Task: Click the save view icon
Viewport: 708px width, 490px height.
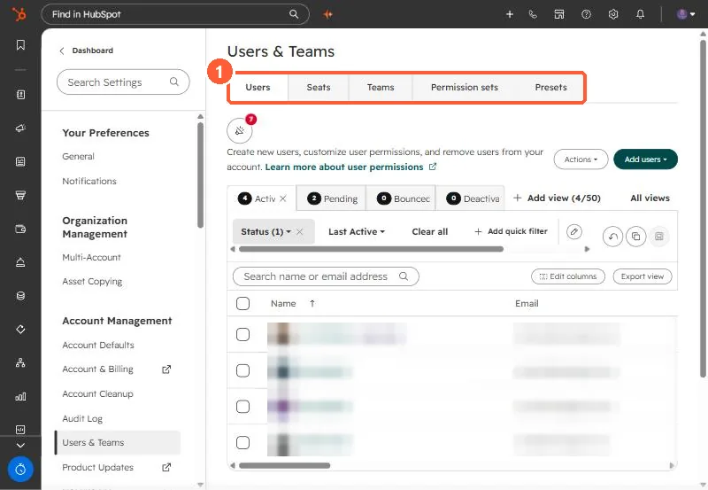Action: coord(659,237)
